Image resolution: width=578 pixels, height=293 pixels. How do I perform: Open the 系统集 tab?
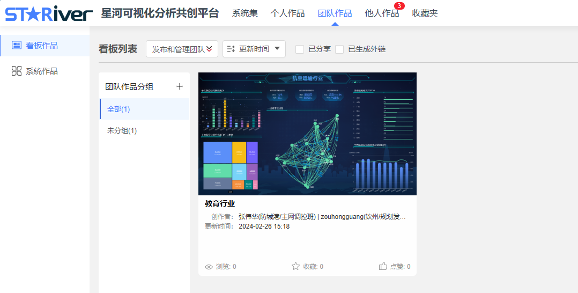pyautogui.click(x=244, y=13)
